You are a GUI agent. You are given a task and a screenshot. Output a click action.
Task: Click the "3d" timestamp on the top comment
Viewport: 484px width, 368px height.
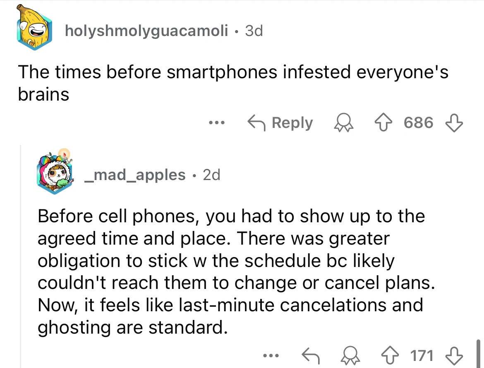pos(254,31)
